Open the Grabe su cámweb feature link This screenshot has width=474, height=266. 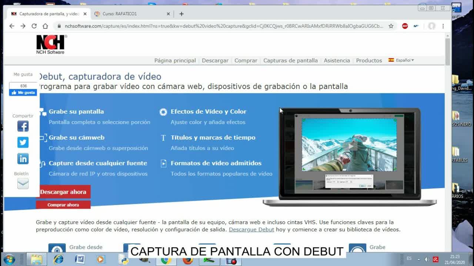(x=77, y=137)
